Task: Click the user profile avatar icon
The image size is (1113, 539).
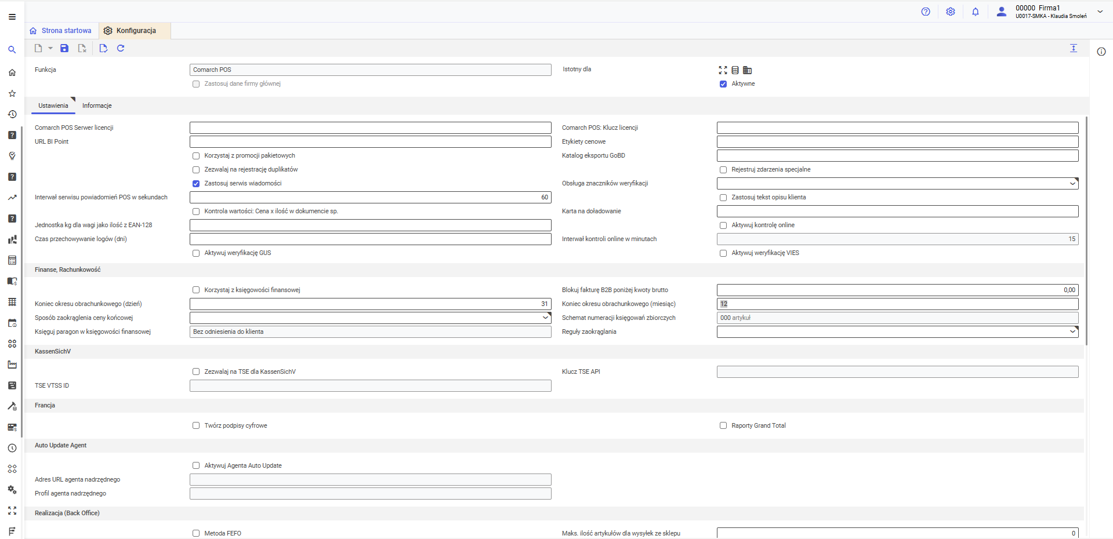Action: [1001, 12]
